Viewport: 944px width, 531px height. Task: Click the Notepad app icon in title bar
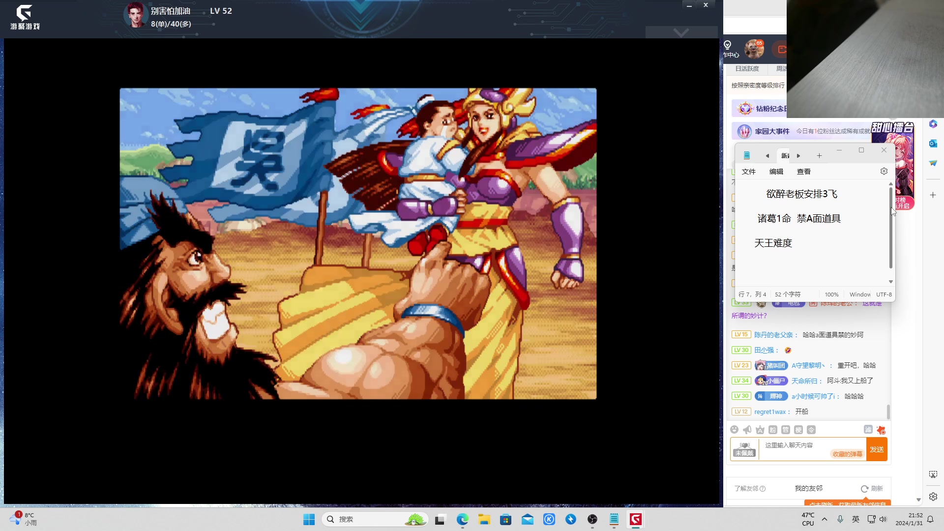[747, 155]
